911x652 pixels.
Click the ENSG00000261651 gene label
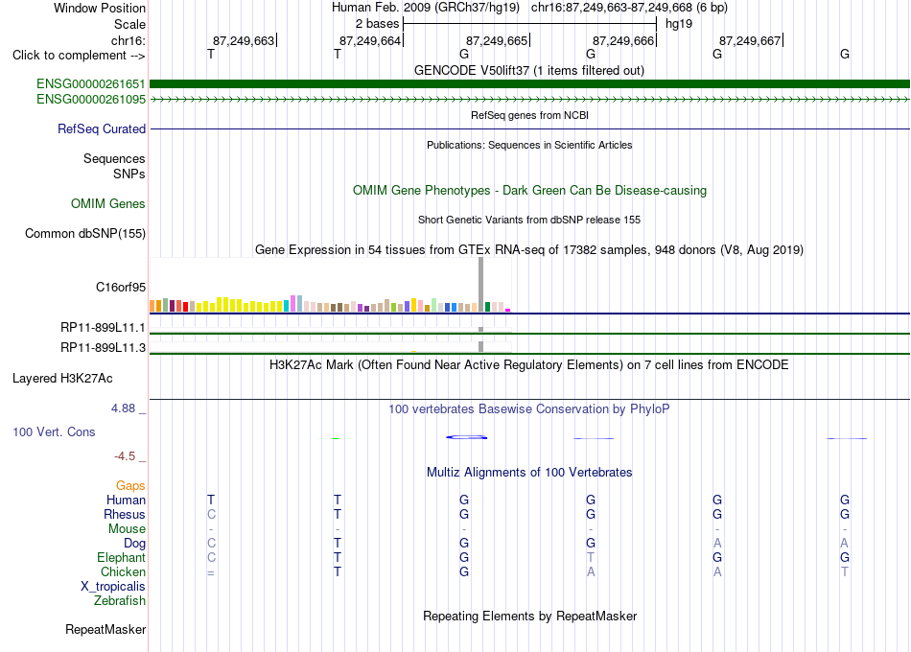[x=91, y=84]
